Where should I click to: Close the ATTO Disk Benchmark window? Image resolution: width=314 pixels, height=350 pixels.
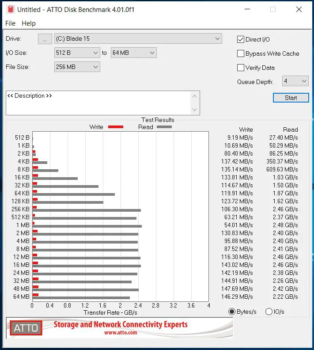[x=299, y=9]
